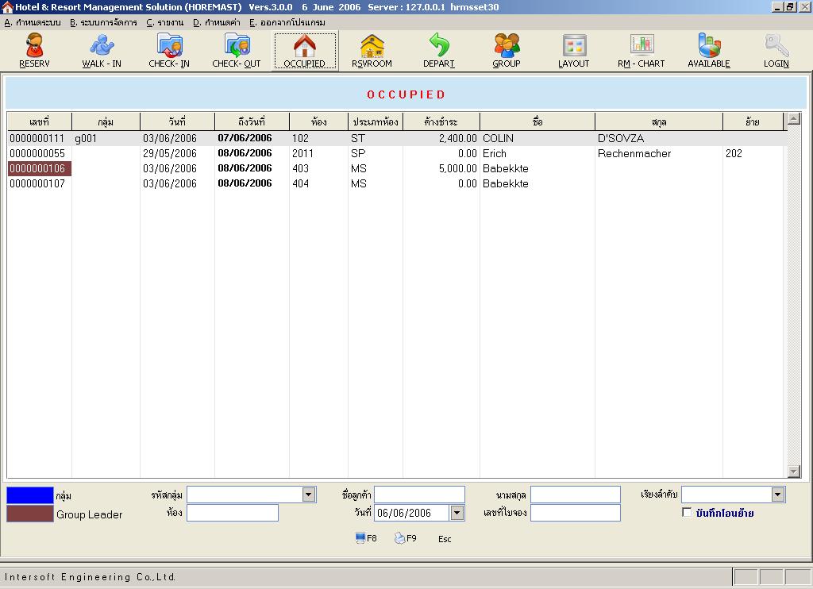
Task: Open the RM - CHART icon
Action: pos(642,50)
